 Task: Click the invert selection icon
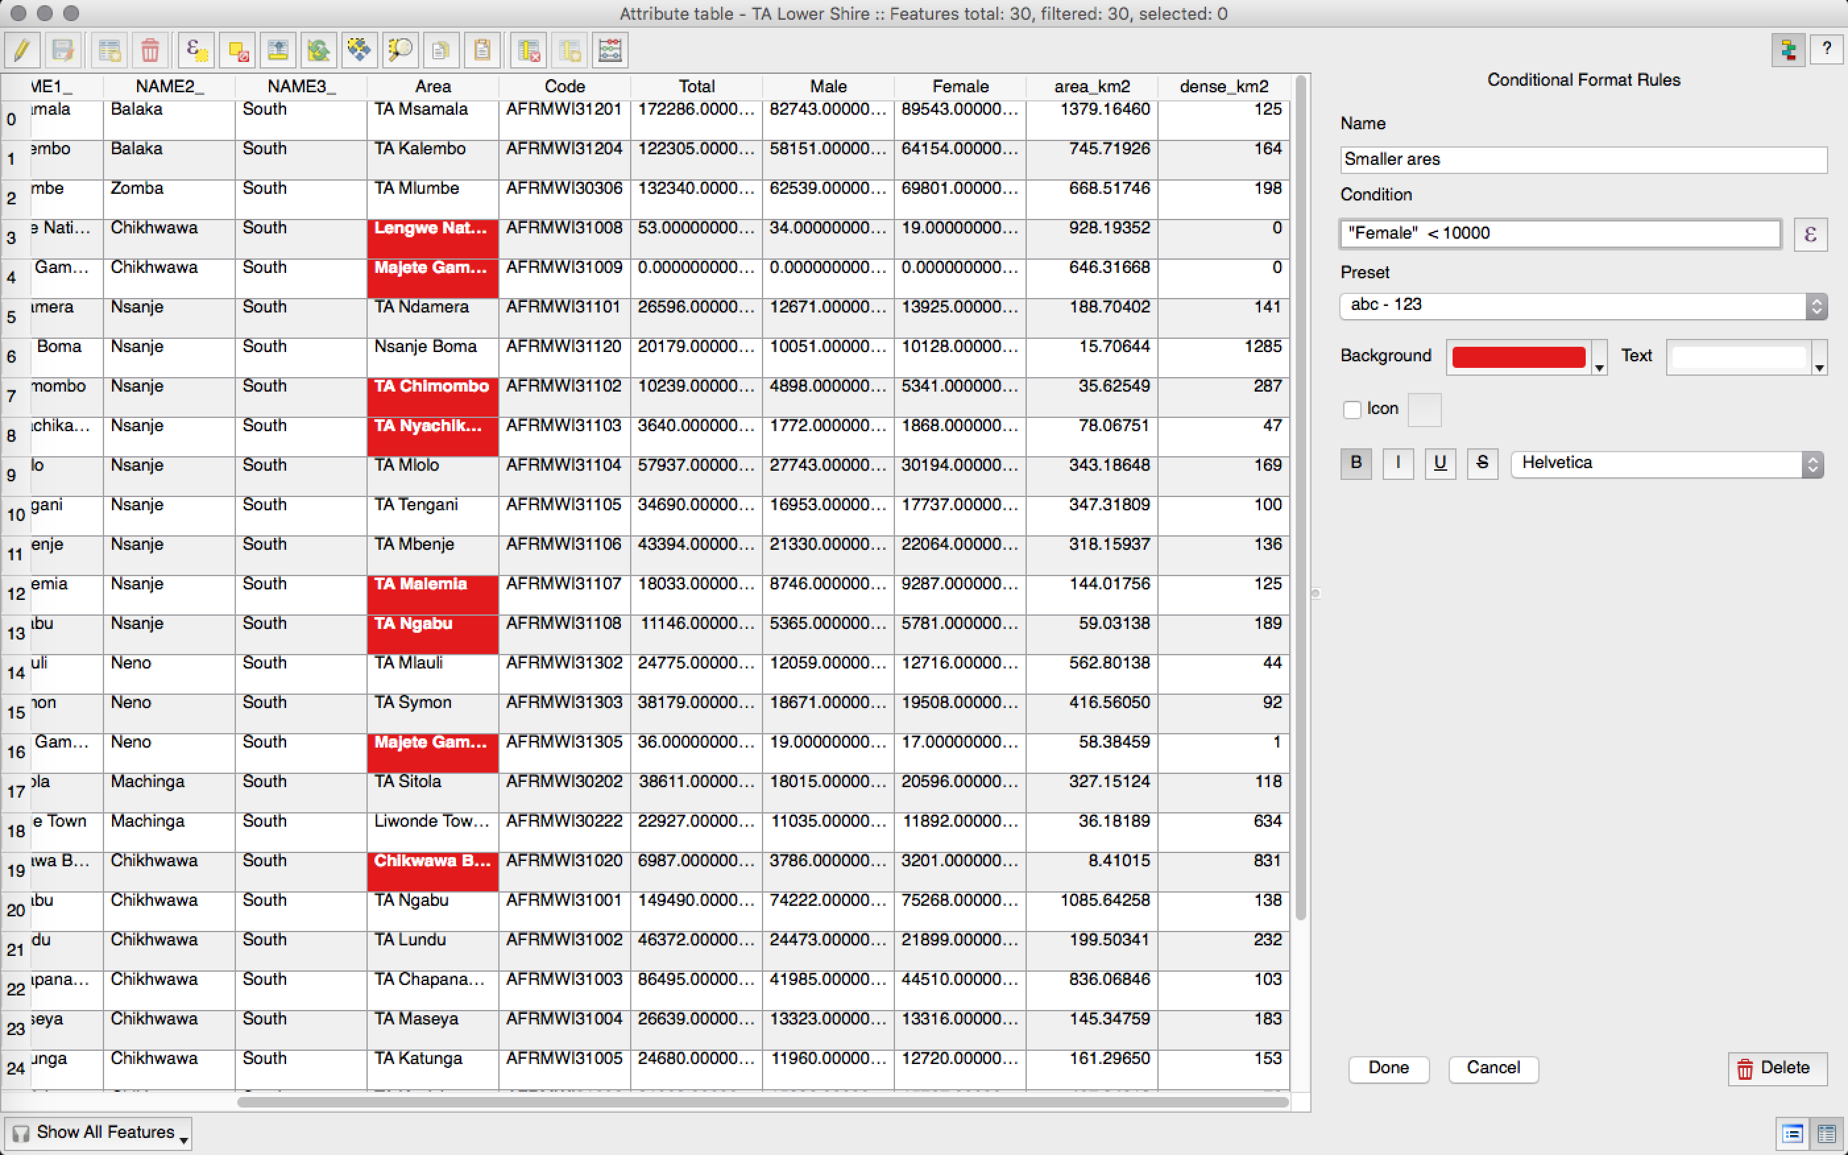coord(318,50)
